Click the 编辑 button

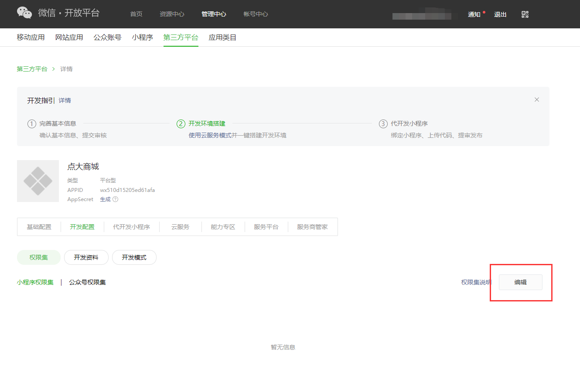(x=521, y=282)
